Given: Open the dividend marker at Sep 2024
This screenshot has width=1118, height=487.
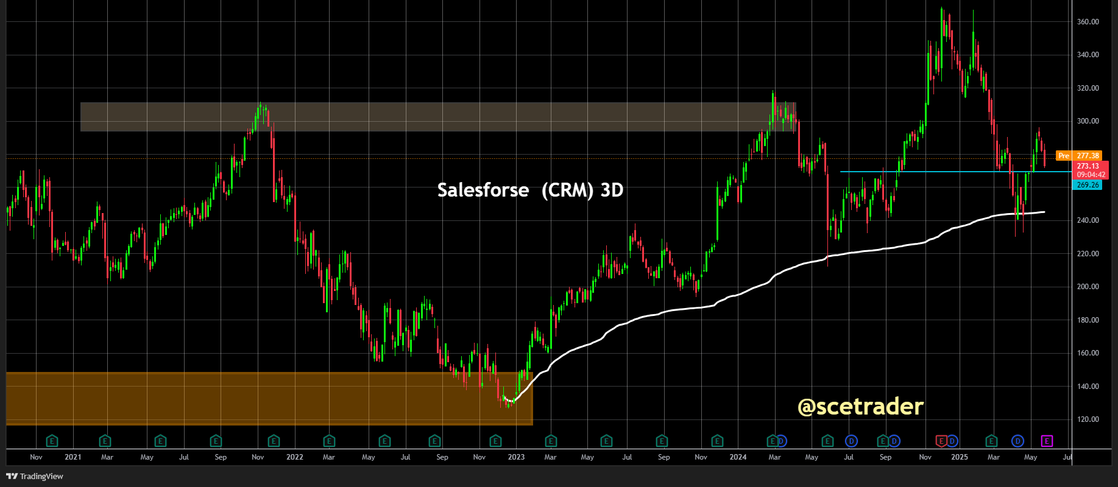Looking at the screenshot, I should [894, 441].
